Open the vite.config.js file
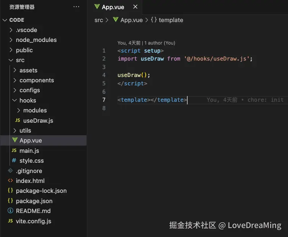 [34, 221]
